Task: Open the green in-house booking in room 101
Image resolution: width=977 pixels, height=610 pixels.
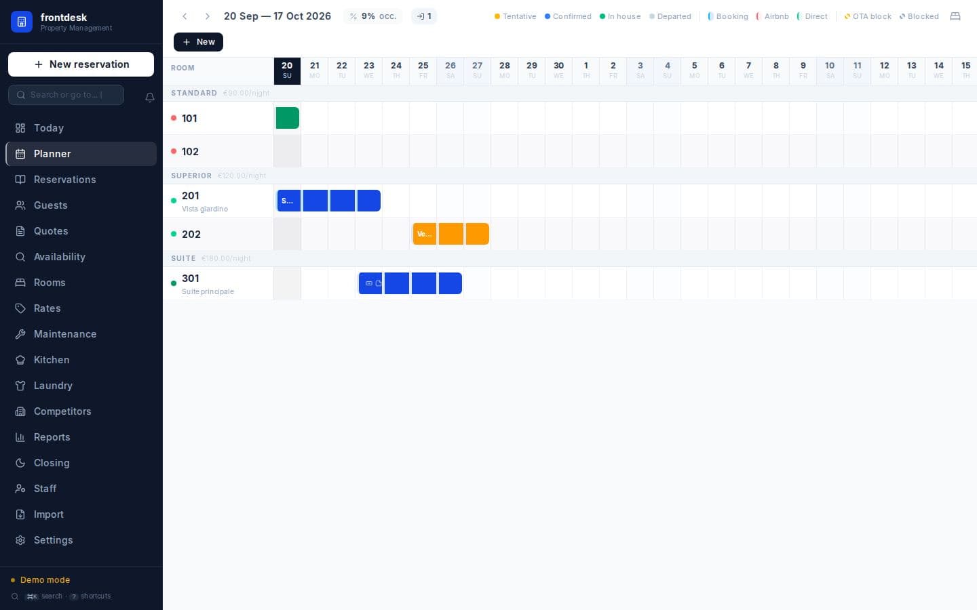Action: click(x=288, y=118)
